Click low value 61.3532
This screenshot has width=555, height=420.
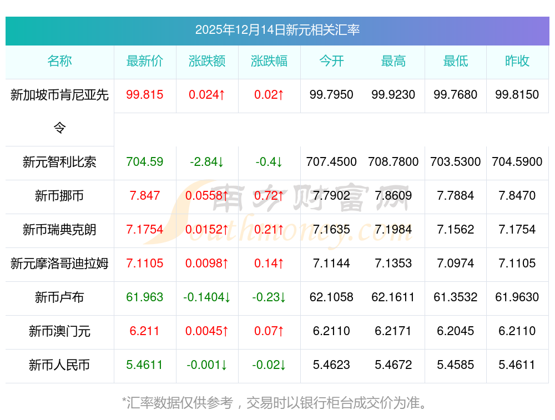(x=456, y=297)
